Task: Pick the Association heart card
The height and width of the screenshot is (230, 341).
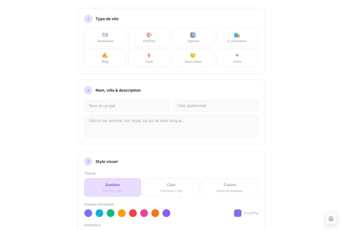Action: coord(193,58)
